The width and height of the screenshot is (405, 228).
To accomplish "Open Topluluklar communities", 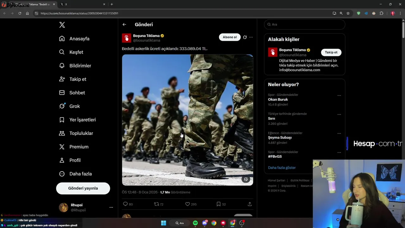I will click(x=76, y=133).
